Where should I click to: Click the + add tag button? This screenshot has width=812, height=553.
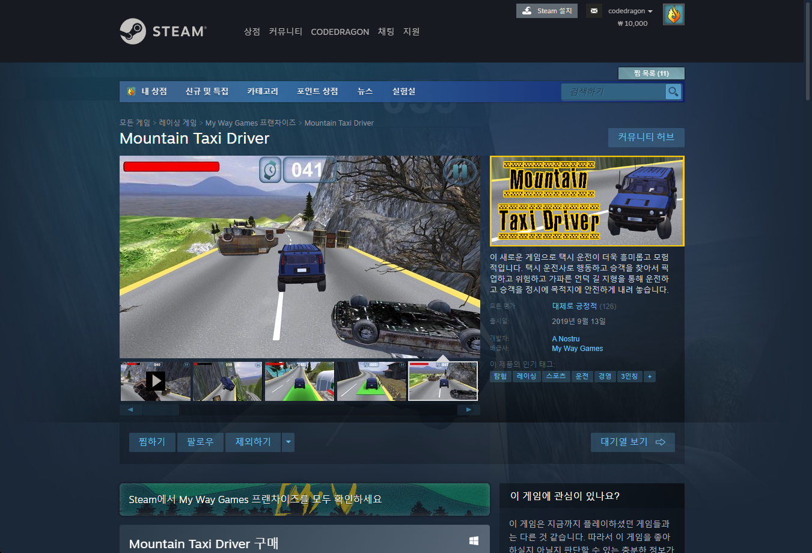click(x=650, y=376)
